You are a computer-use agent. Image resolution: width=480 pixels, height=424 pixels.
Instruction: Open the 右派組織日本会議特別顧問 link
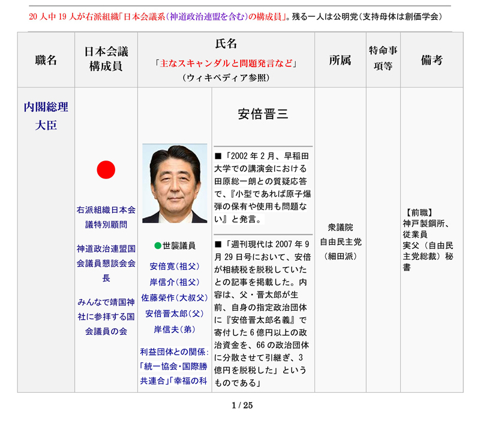(106, 217)
